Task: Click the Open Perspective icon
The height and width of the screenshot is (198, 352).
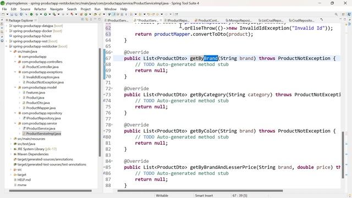Action: (x=343, y=14)
